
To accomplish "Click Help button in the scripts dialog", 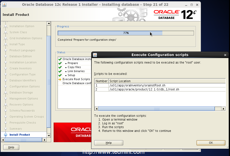I will 108,143.
